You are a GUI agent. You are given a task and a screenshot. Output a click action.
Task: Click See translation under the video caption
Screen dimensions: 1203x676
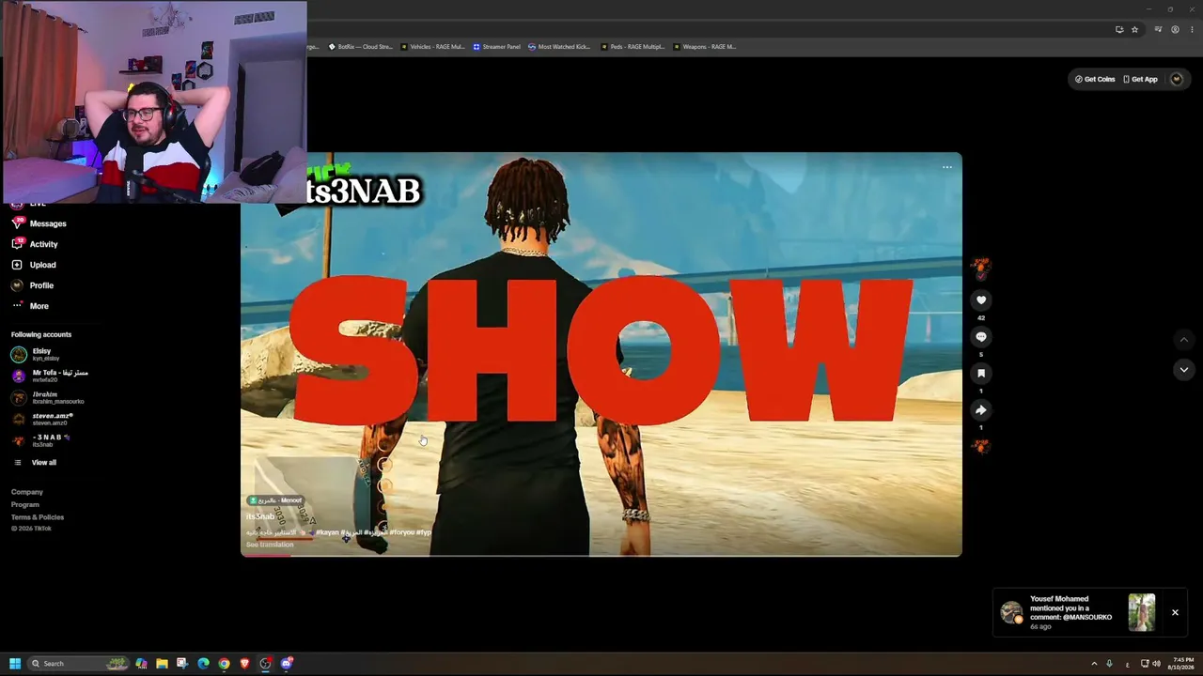[x=270, y=545]
